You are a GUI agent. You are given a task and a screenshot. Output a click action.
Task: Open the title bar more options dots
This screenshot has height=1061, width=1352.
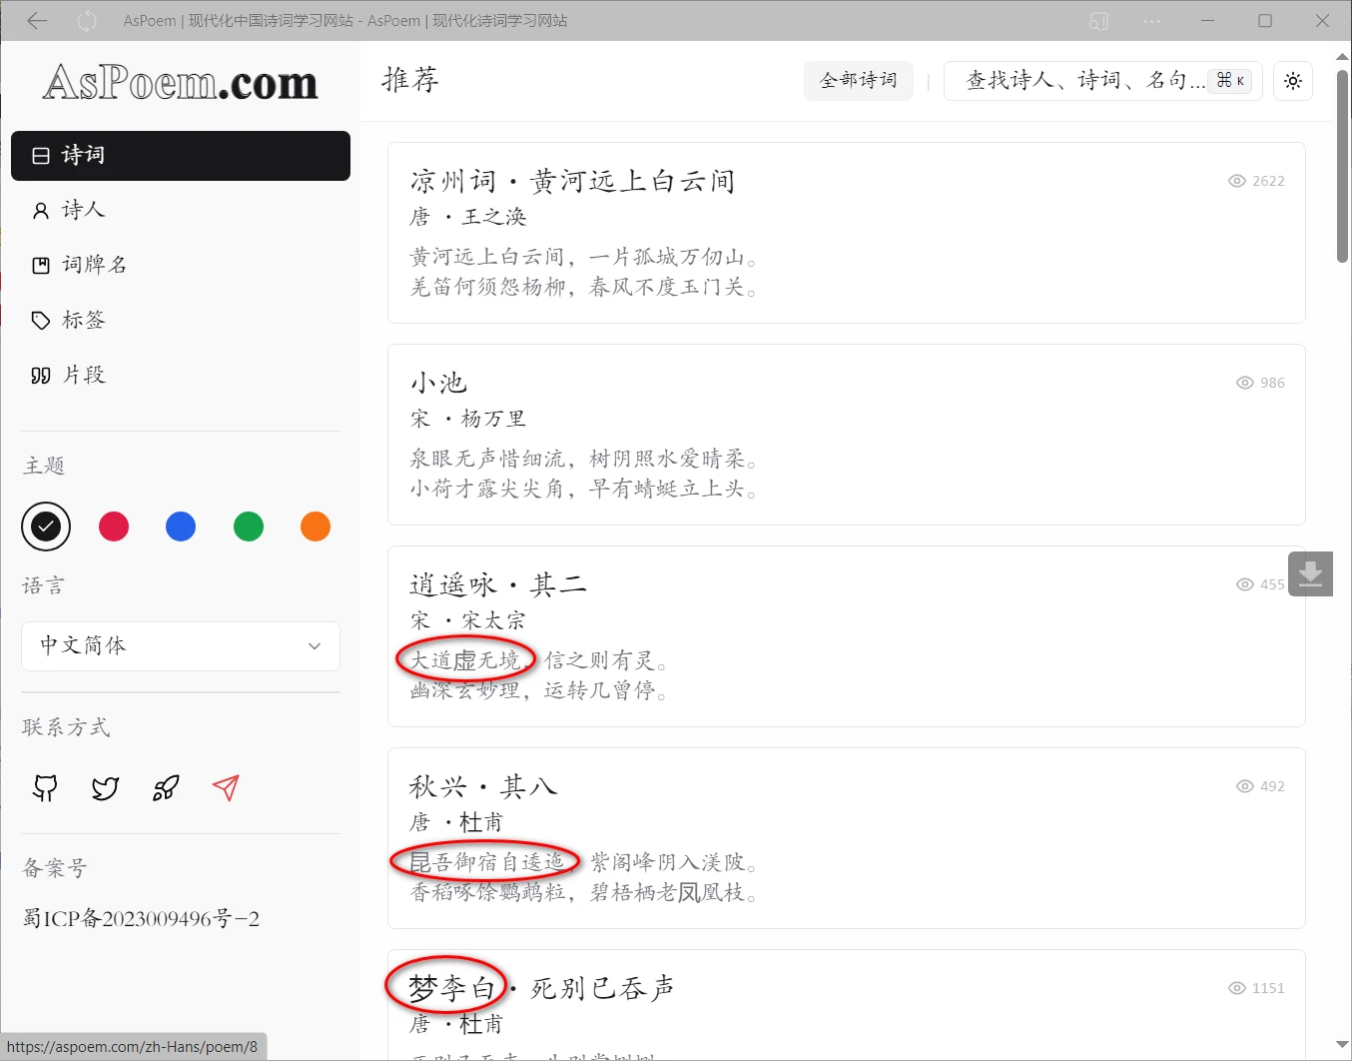(x=1151, y=21)
